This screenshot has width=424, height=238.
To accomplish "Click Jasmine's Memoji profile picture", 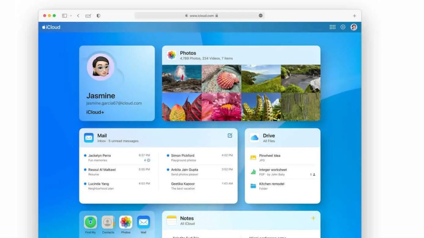I will [101, 67].
